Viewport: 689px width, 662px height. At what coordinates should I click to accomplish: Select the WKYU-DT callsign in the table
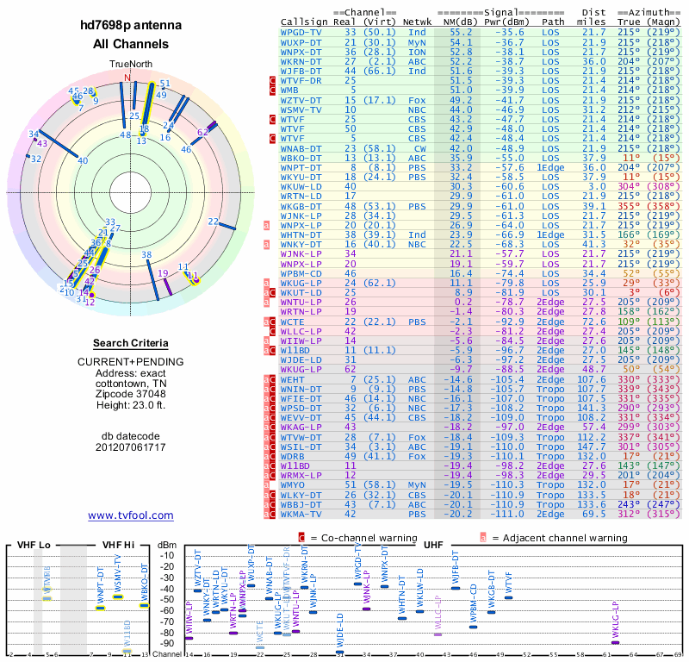[x=301, y=178]
